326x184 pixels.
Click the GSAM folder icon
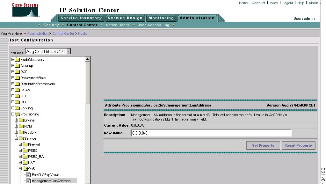(18, 90)
